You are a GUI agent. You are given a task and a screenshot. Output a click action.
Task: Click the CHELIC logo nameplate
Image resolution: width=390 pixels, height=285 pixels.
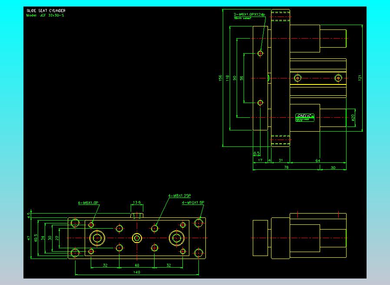pos(305,117)
